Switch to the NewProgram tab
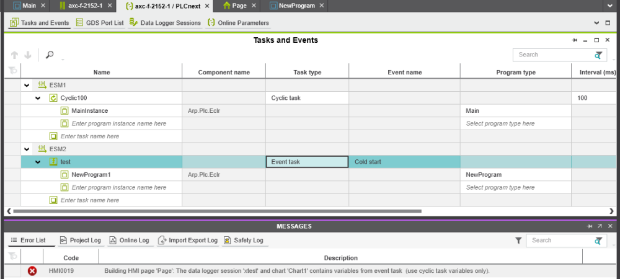This screenshot has height=279, width=620. (292, 6)
